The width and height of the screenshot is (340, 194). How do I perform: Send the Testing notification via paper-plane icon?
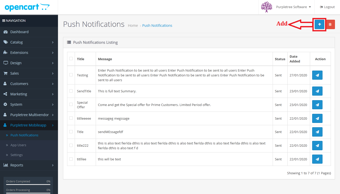tap(317, 75)
